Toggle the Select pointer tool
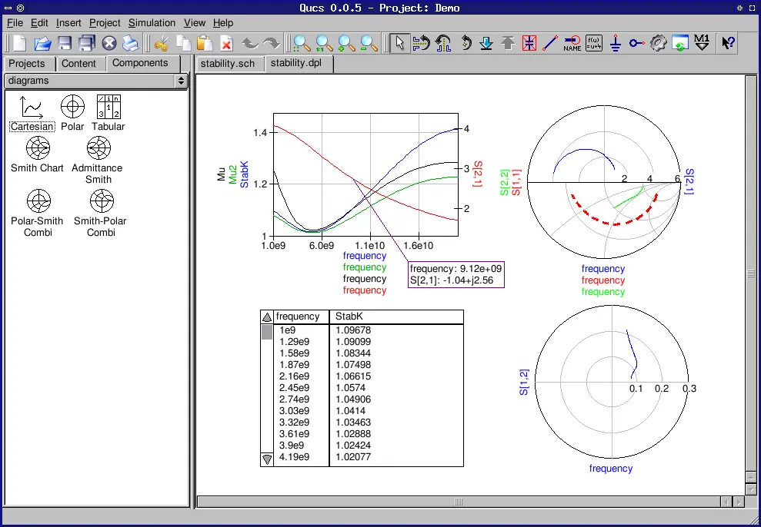The height and width of the screenshot is (527, 761). 399,43
